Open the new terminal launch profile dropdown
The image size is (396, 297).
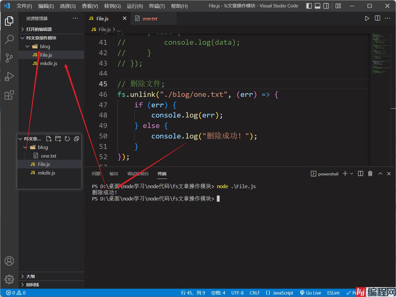click(352, 174)
